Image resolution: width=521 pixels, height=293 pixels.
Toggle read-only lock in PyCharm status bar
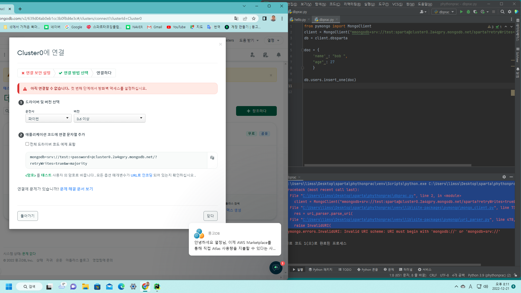click(x=516, y=275)
